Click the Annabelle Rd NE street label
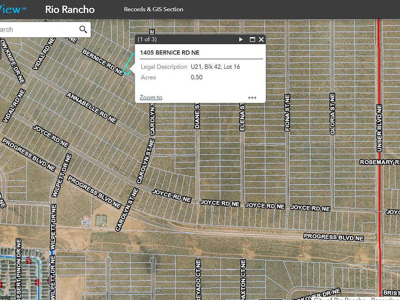Image resolution: width=400 pixels, height=300 pixels. tap(91, 107)
